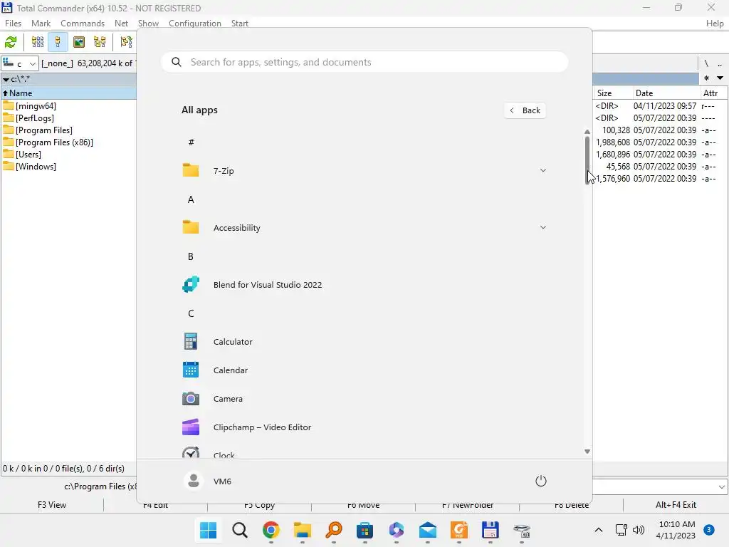729x547 pixels.
Task: Click the power button icon
Action: coord(541,481)
